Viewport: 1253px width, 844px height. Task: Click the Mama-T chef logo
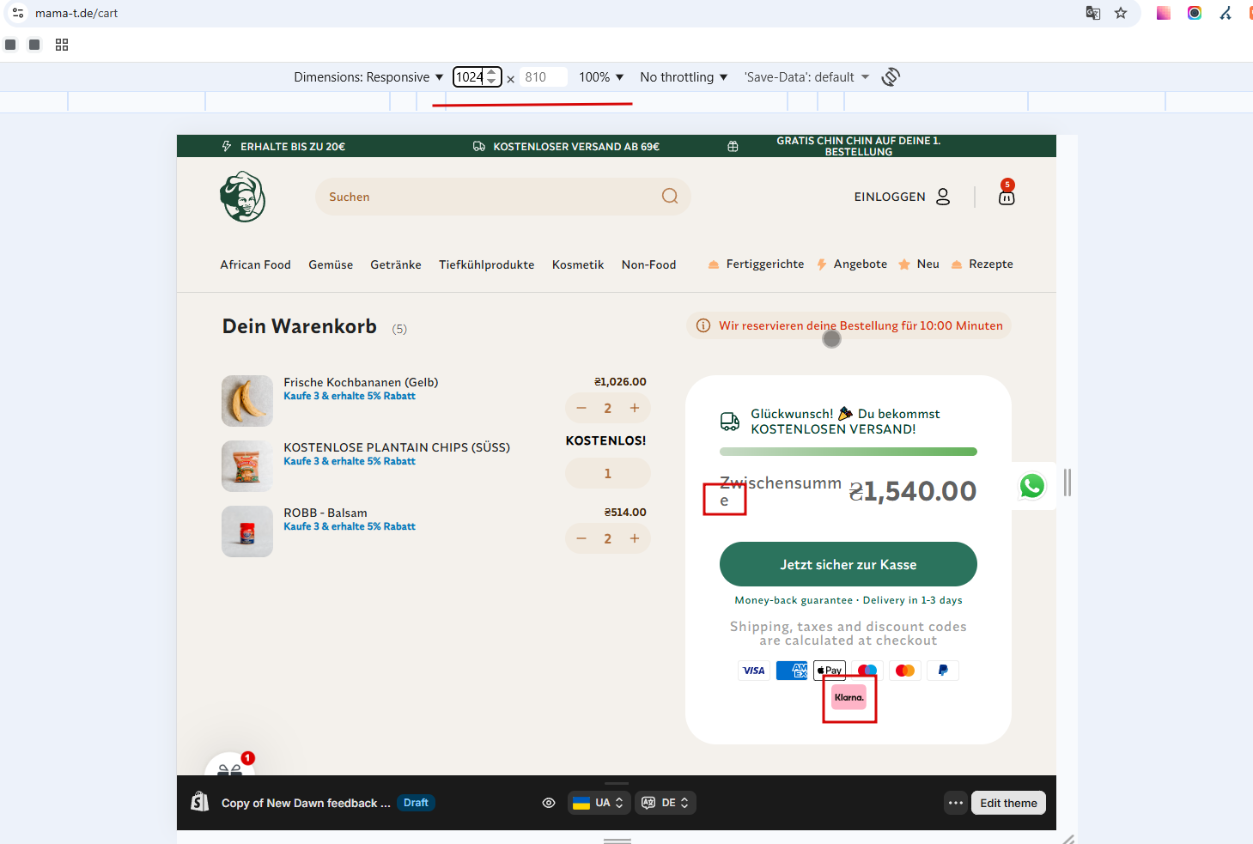click(243, 197)
